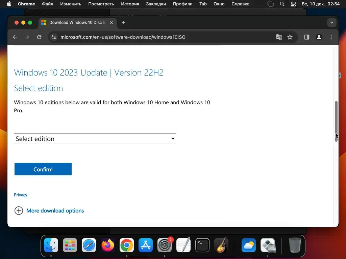Open the Chrome app menu
The image size is (346, 259).
coord(26,4)
